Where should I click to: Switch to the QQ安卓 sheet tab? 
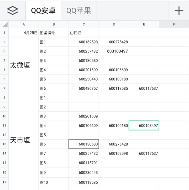[x=43, y=11]
